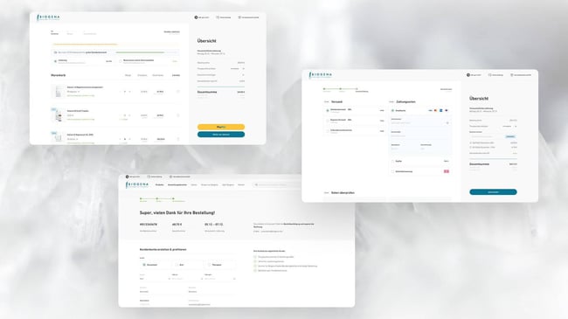Click blue checkout button below PayPal button
This screenshot has height=319, width=568.
tap(221, 135)
